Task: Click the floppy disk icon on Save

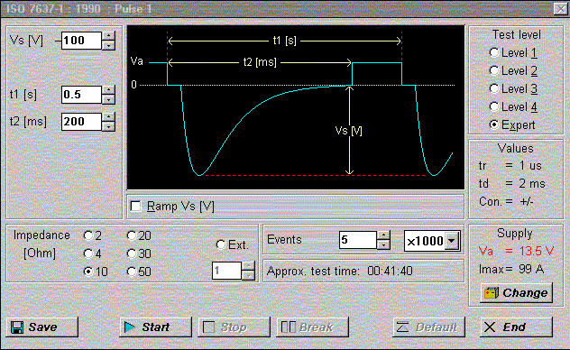Action: 17,327
